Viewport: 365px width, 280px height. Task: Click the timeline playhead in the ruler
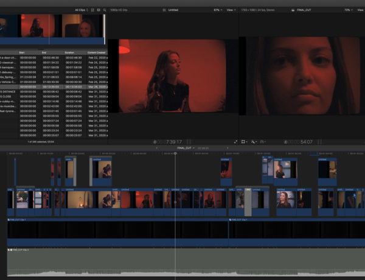(176, 153)
